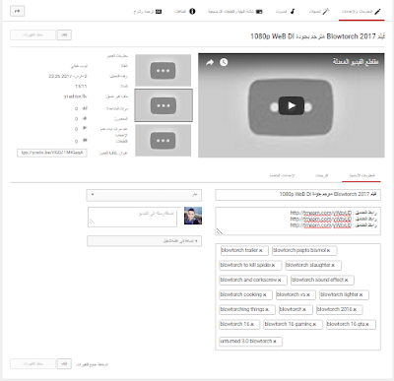Remove the 'unturned 3.0 blowtorch' tag

(x=275, y=342)
